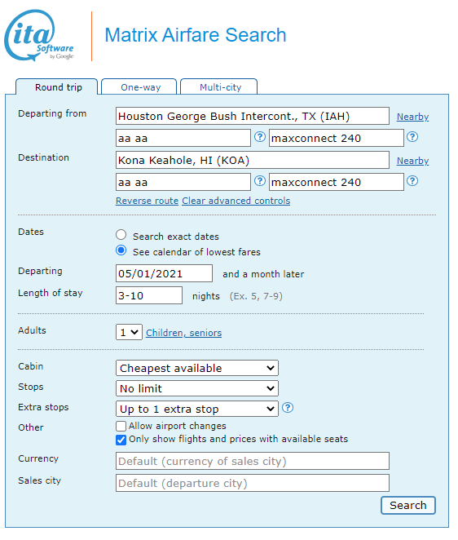Uncheck Only show flights with available seats
This screenshot has height=540, width=458.
121,440
